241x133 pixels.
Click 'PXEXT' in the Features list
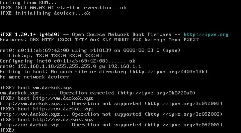tap(191, 40)
